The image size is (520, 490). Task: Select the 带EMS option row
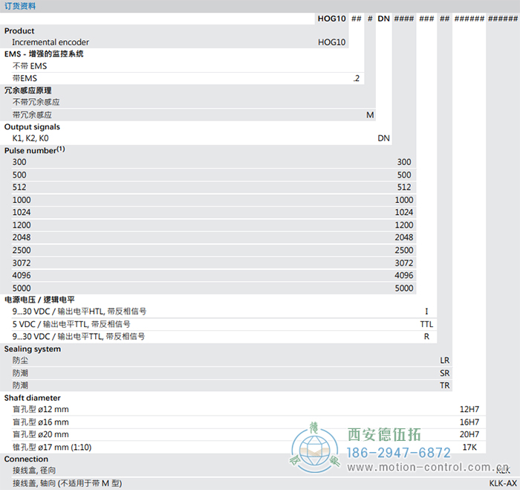tap(25, 78)
